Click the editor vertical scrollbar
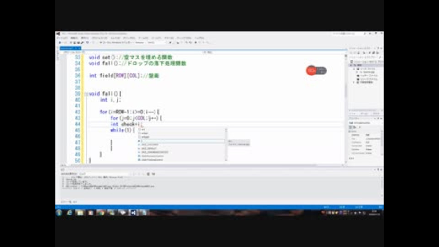439x247 pixels. (346, 108)
